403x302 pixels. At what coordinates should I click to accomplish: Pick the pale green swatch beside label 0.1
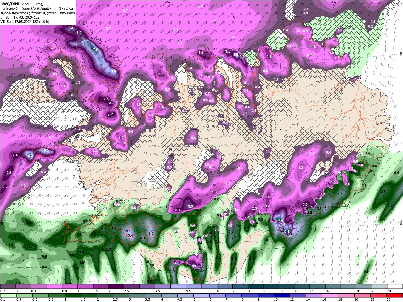8,295
